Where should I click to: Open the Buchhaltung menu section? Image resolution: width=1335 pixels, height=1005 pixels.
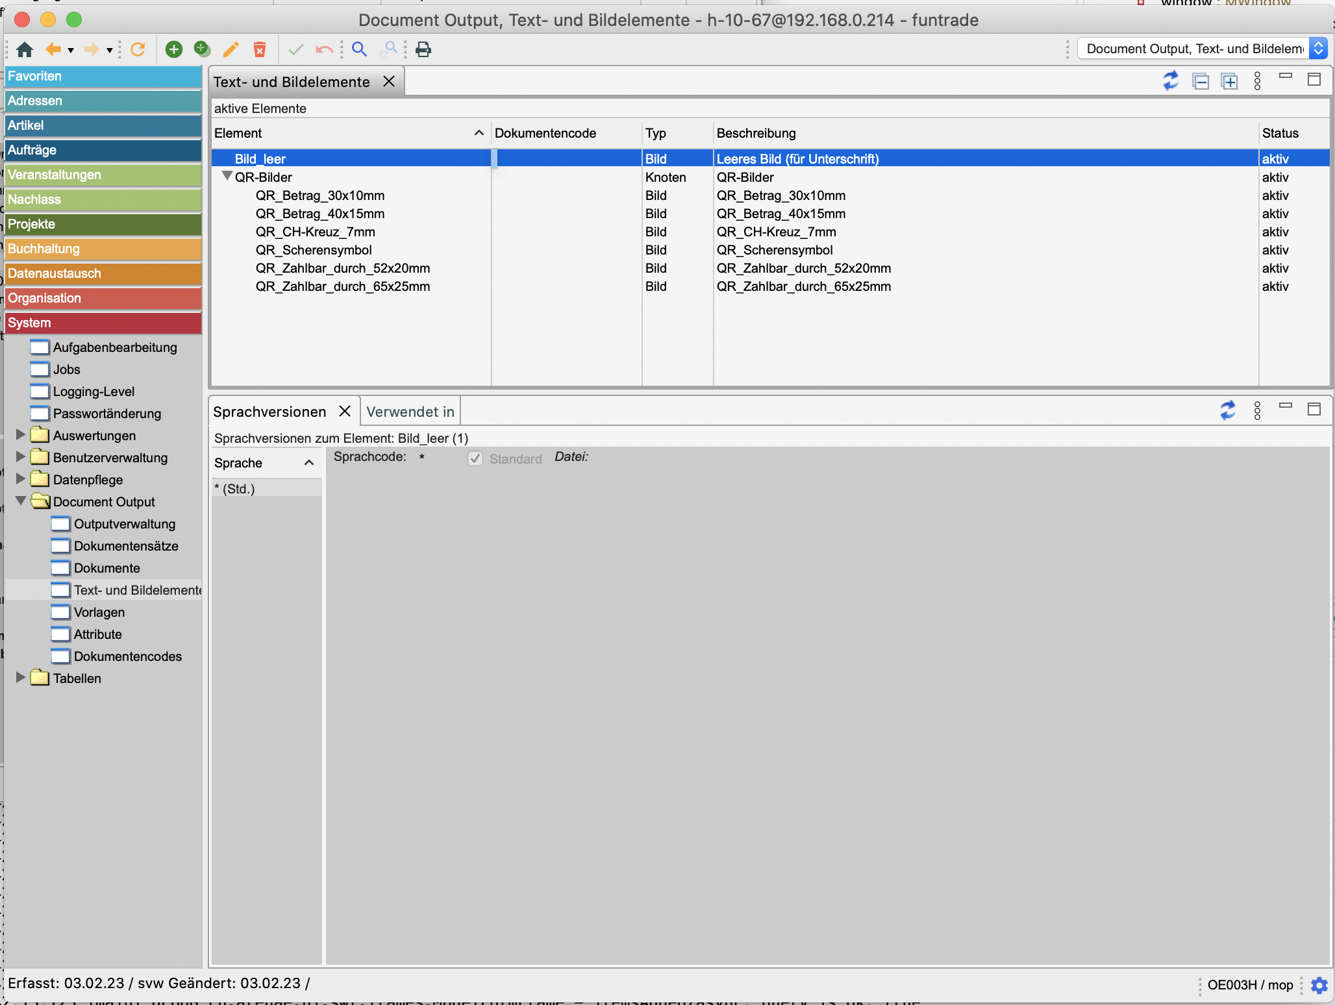click(103, 249)
